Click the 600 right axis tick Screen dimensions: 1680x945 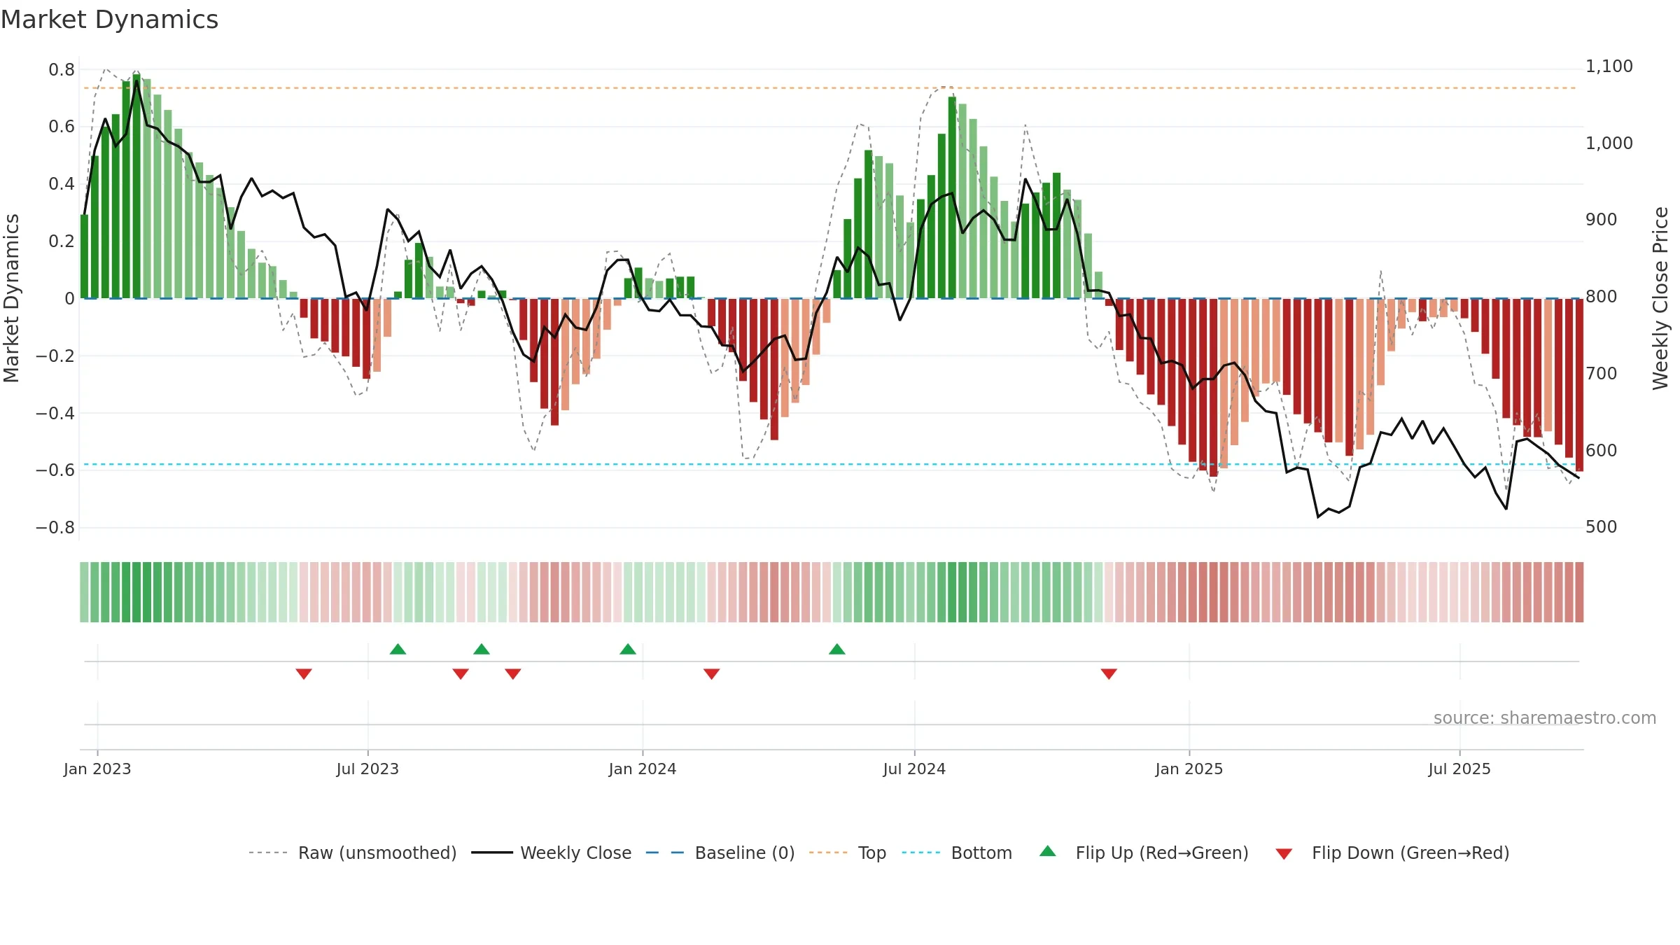pos(1602,451)
